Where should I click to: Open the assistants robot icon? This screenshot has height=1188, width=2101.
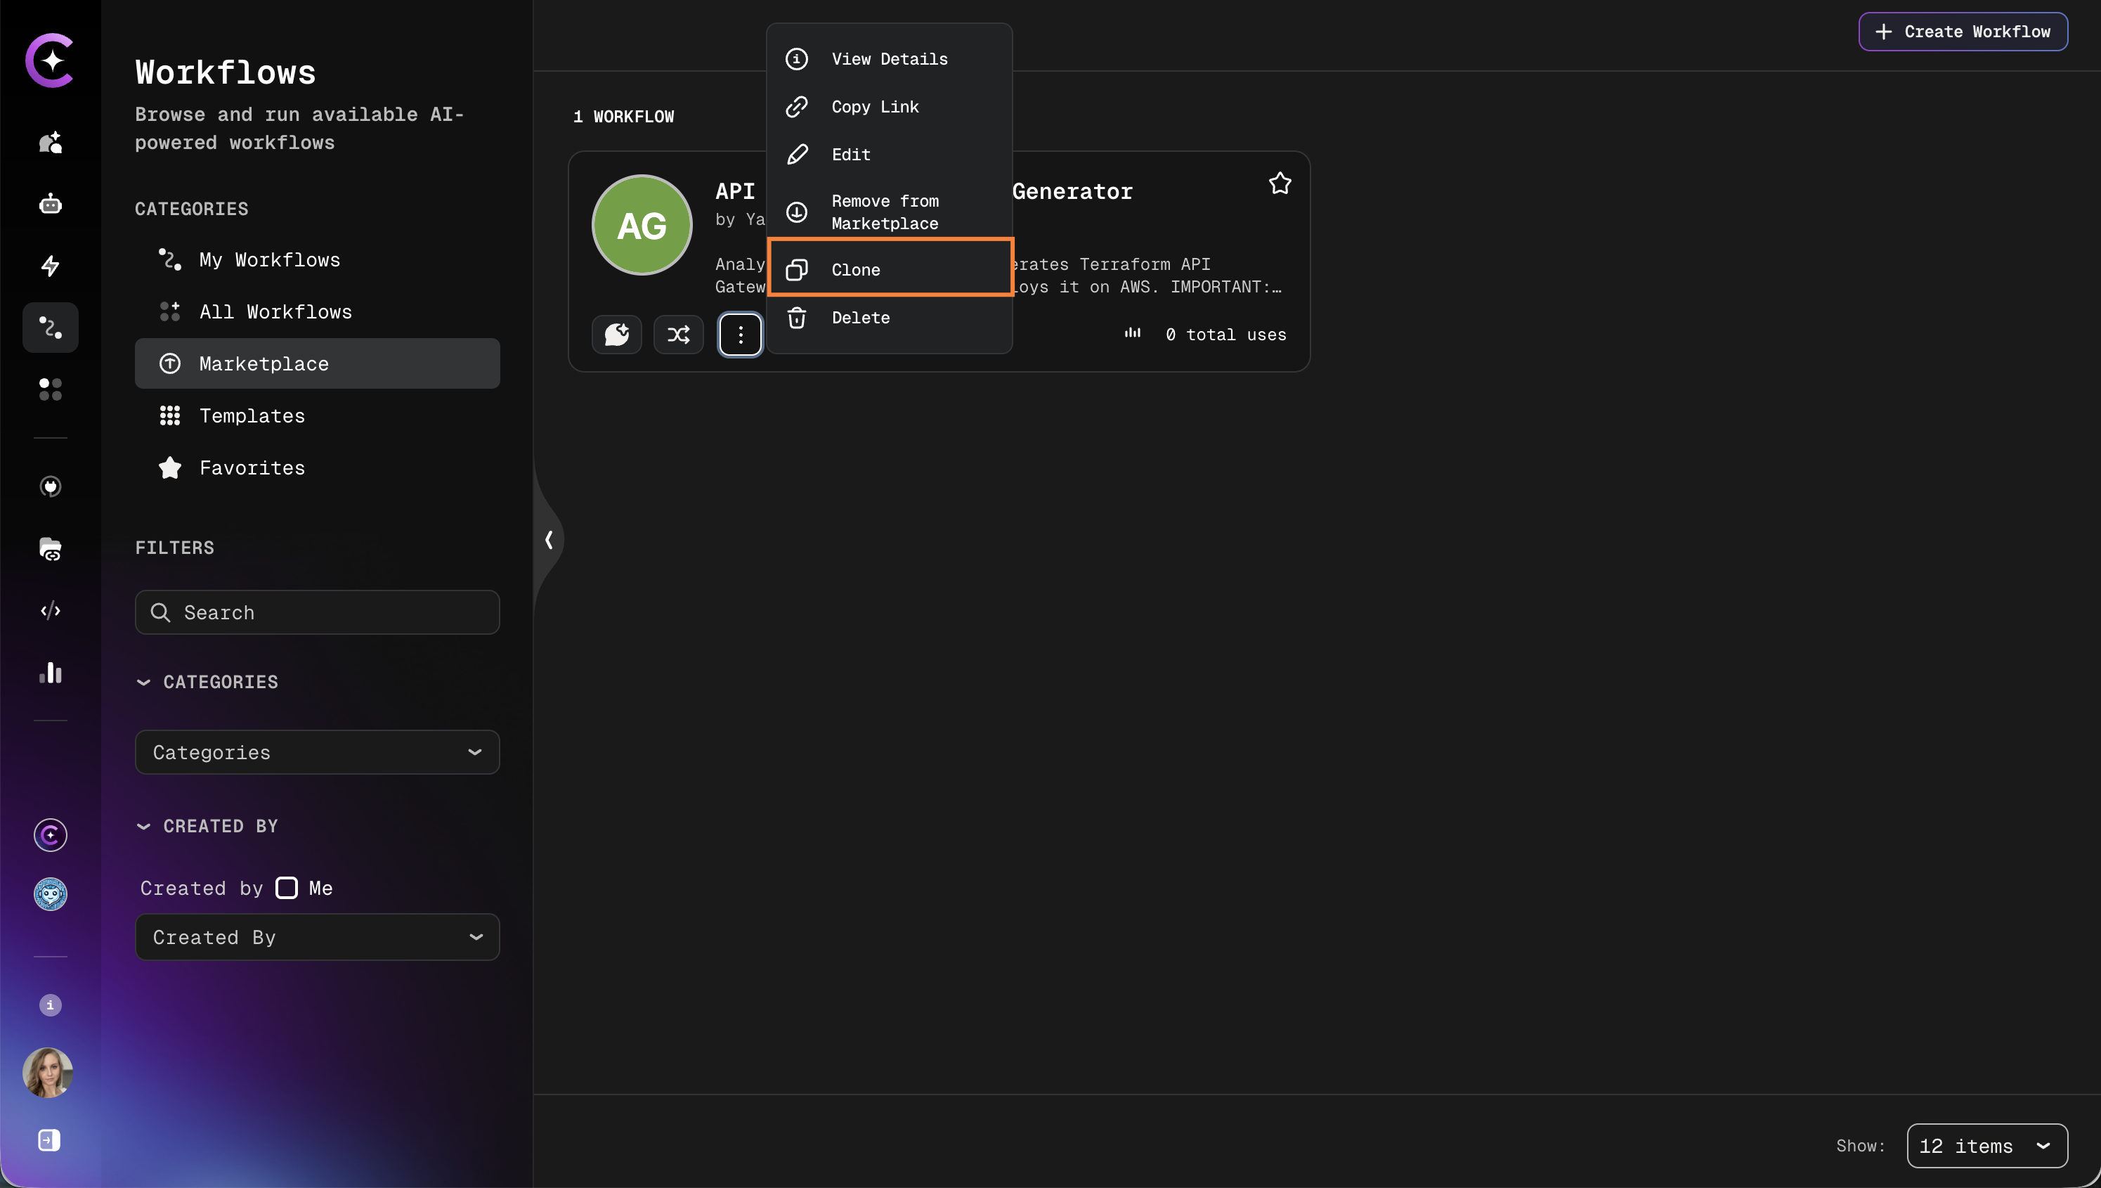pyautogui.click(x=51, y=203)
